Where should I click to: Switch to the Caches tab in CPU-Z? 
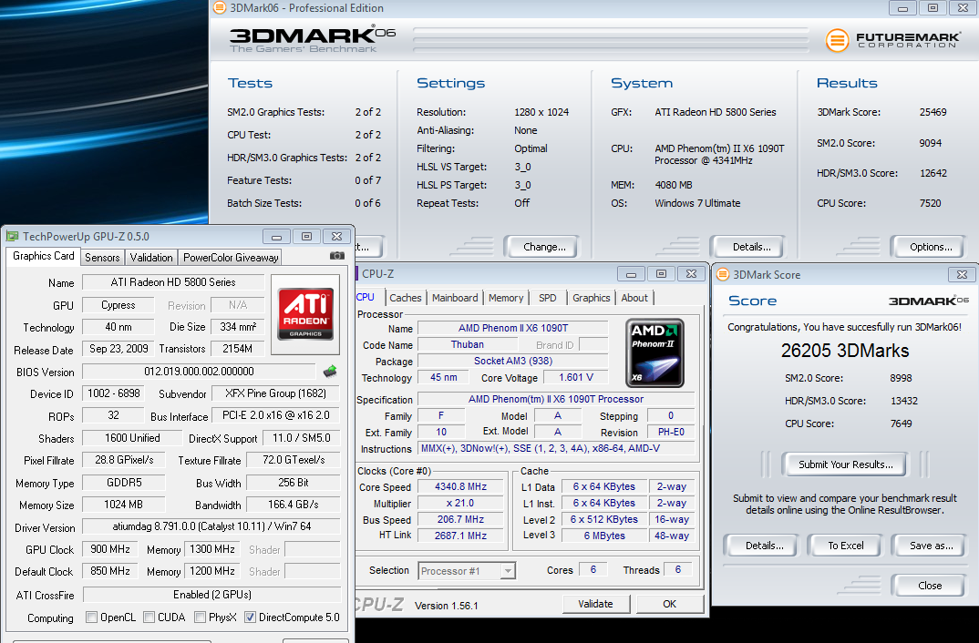tap(406, 298)
